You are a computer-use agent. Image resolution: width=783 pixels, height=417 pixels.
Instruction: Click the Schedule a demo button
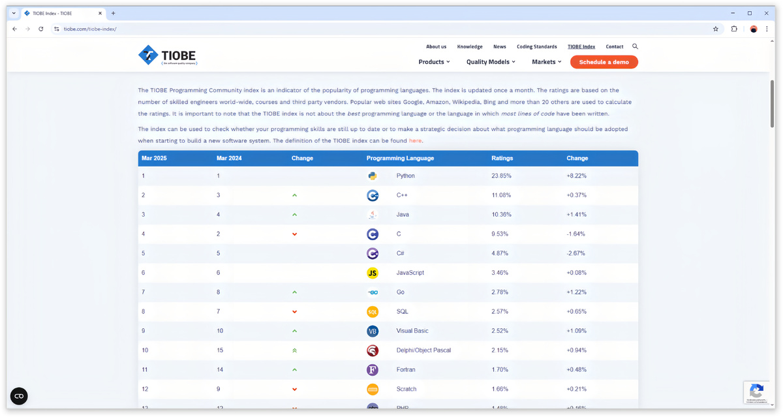(604, 62)
